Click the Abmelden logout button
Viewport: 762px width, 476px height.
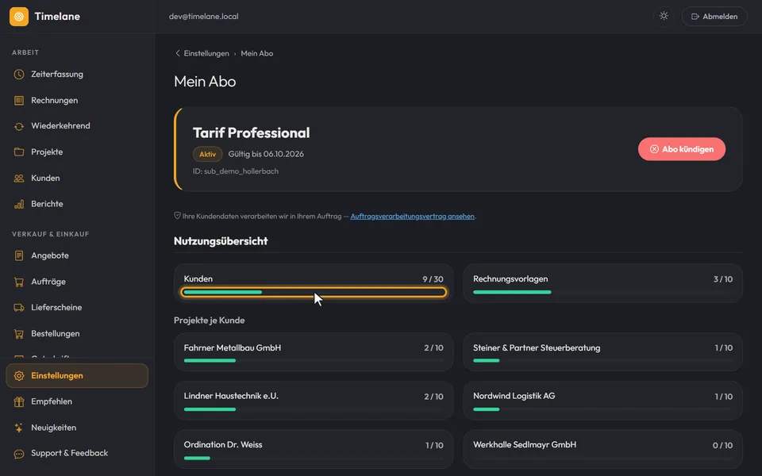tap(714, 17)
